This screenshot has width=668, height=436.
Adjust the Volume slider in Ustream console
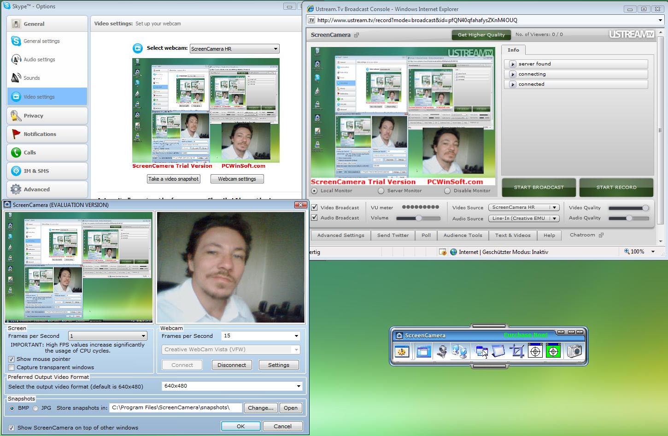coord(418,218)
